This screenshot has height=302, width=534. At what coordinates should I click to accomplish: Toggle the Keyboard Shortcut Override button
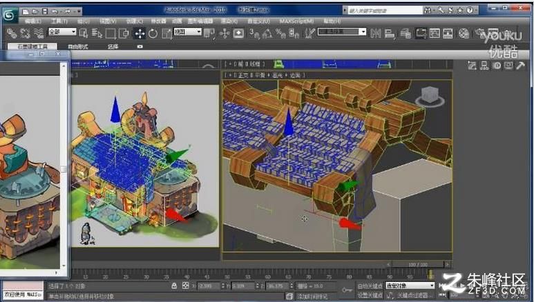click(x=238, y=33)
